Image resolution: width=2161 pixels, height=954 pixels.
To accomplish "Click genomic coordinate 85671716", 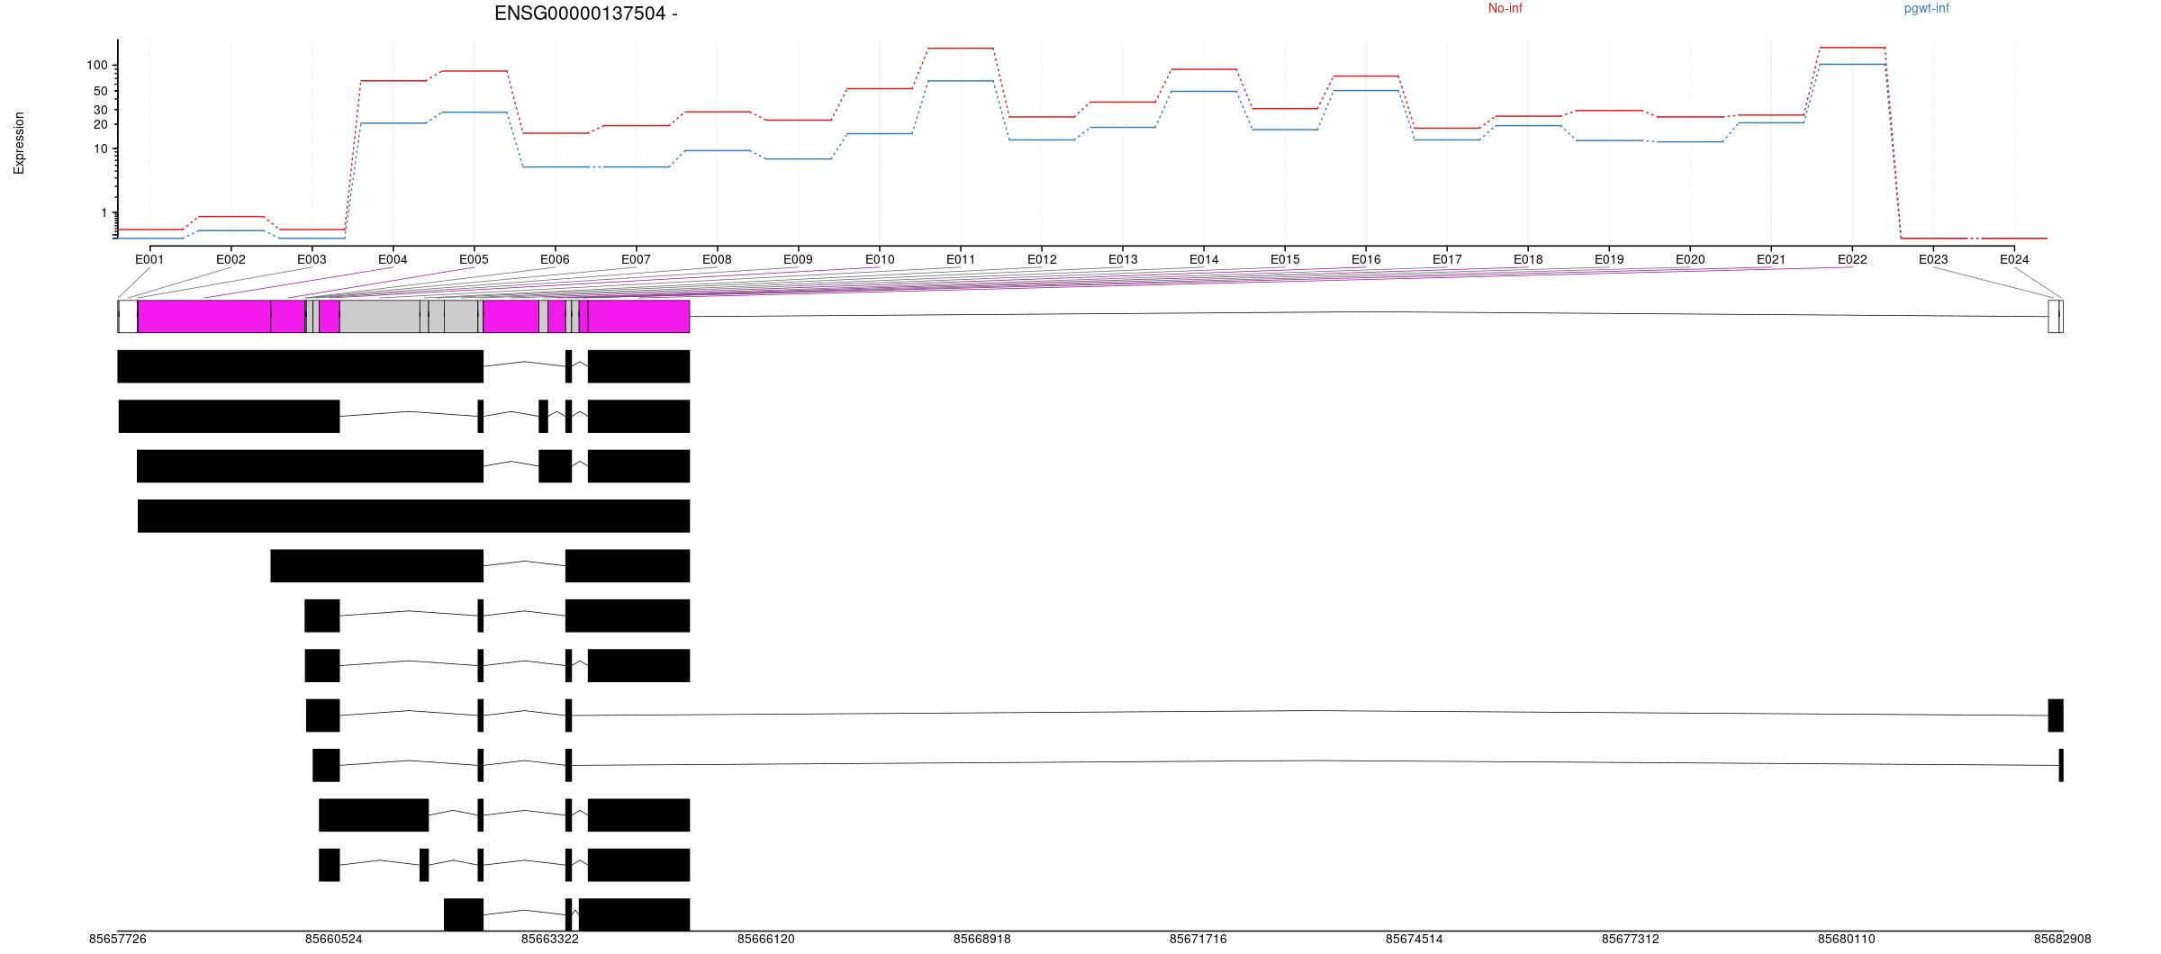I will point(1198,939).
